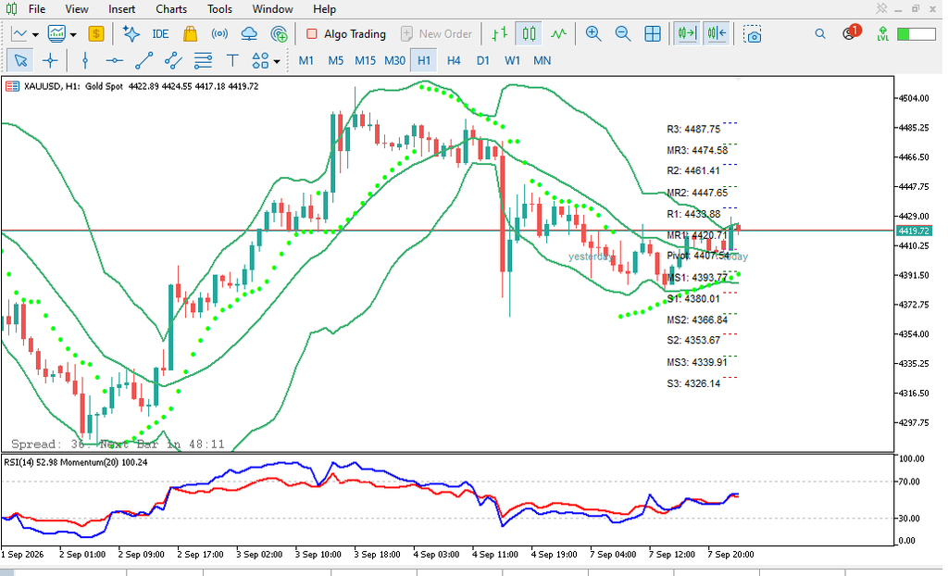Click the green copy trading target icon

(x=279, y=34)
